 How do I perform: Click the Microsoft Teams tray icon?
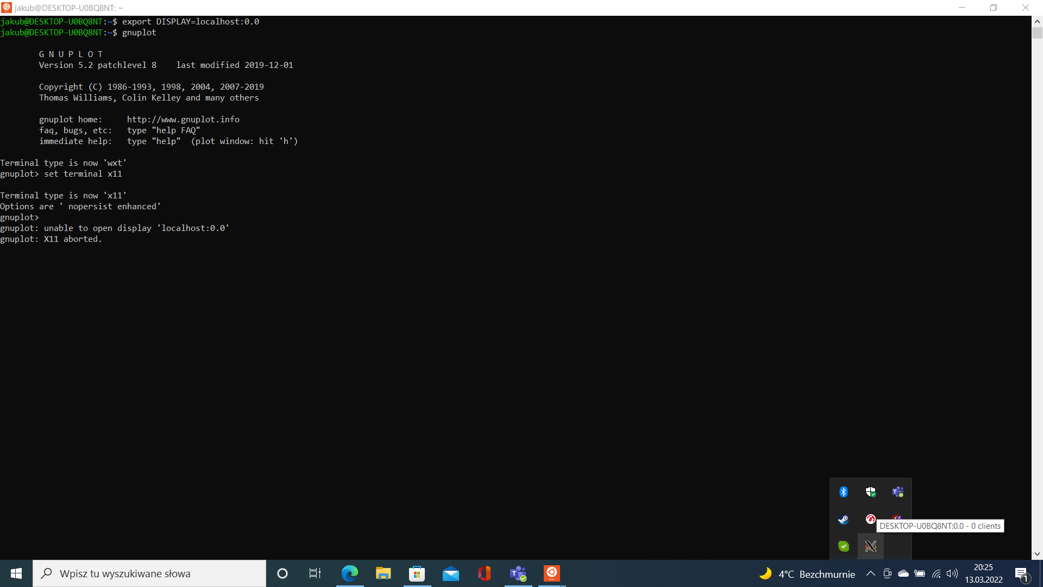coord(897,492)
